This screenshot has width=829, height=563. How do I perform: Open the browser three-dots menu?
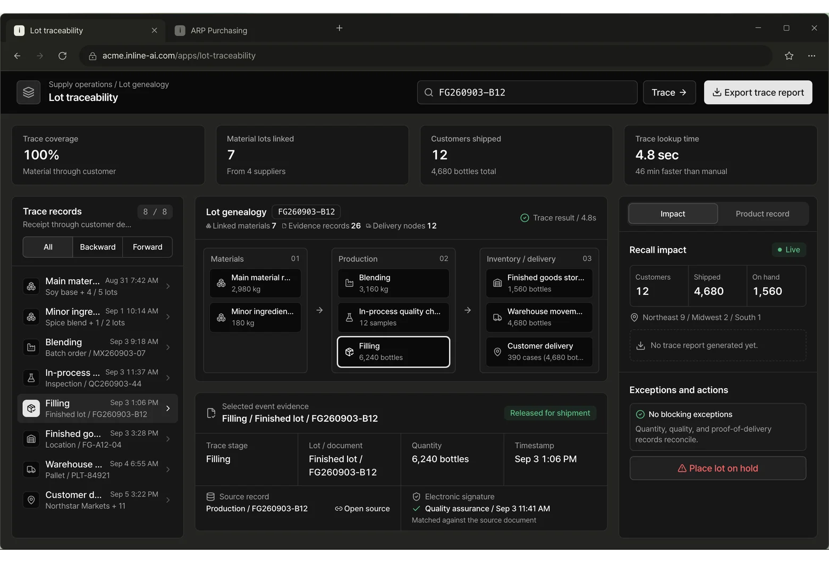[811, 56]
